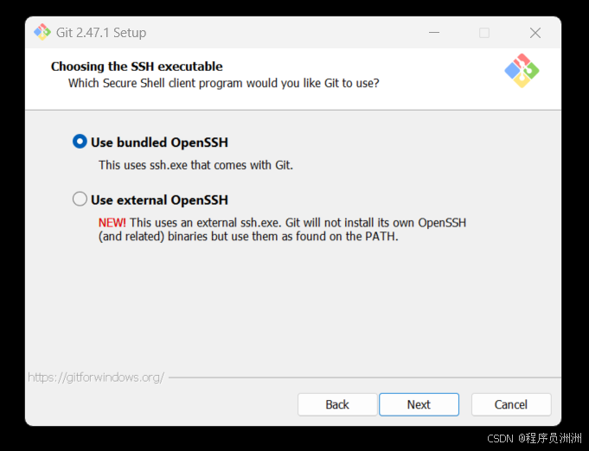Click the CSDN watermark text

(x=535, y=438)
